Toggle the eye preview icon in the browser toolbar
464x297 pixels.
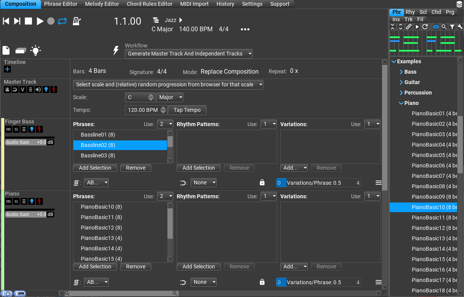436,27
